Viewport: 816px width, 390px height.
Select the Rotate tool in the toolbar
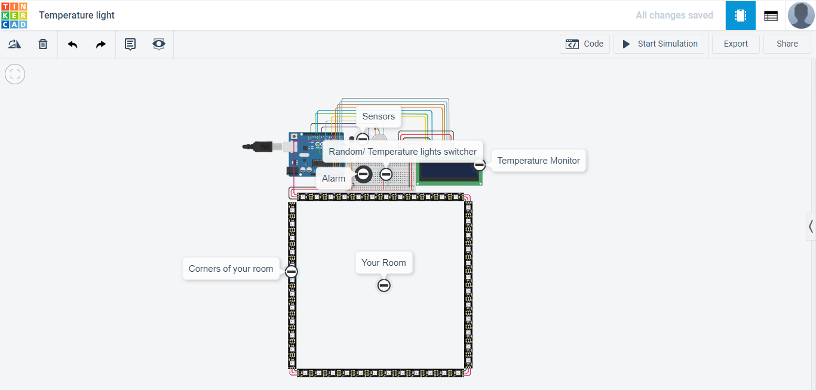tap(14, 44)
